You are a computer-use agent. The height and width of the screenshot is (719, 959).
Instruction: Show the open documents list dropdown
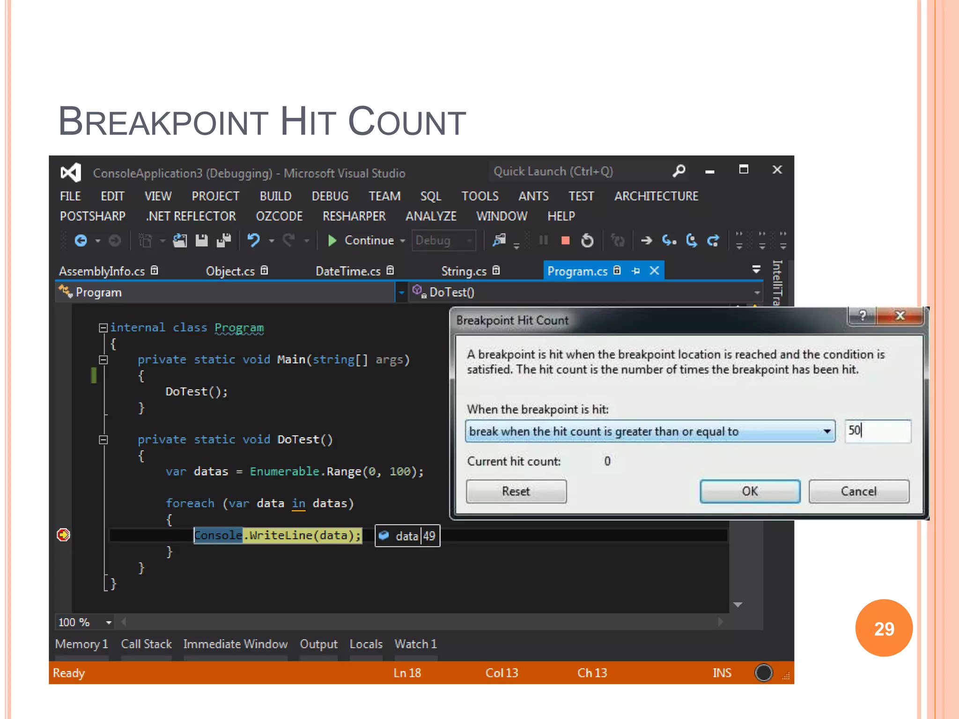click(756, 269)
